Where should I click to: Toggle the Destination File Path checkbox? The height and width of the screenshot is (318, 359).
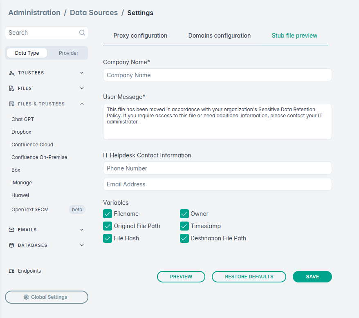[x=184, y=238]
